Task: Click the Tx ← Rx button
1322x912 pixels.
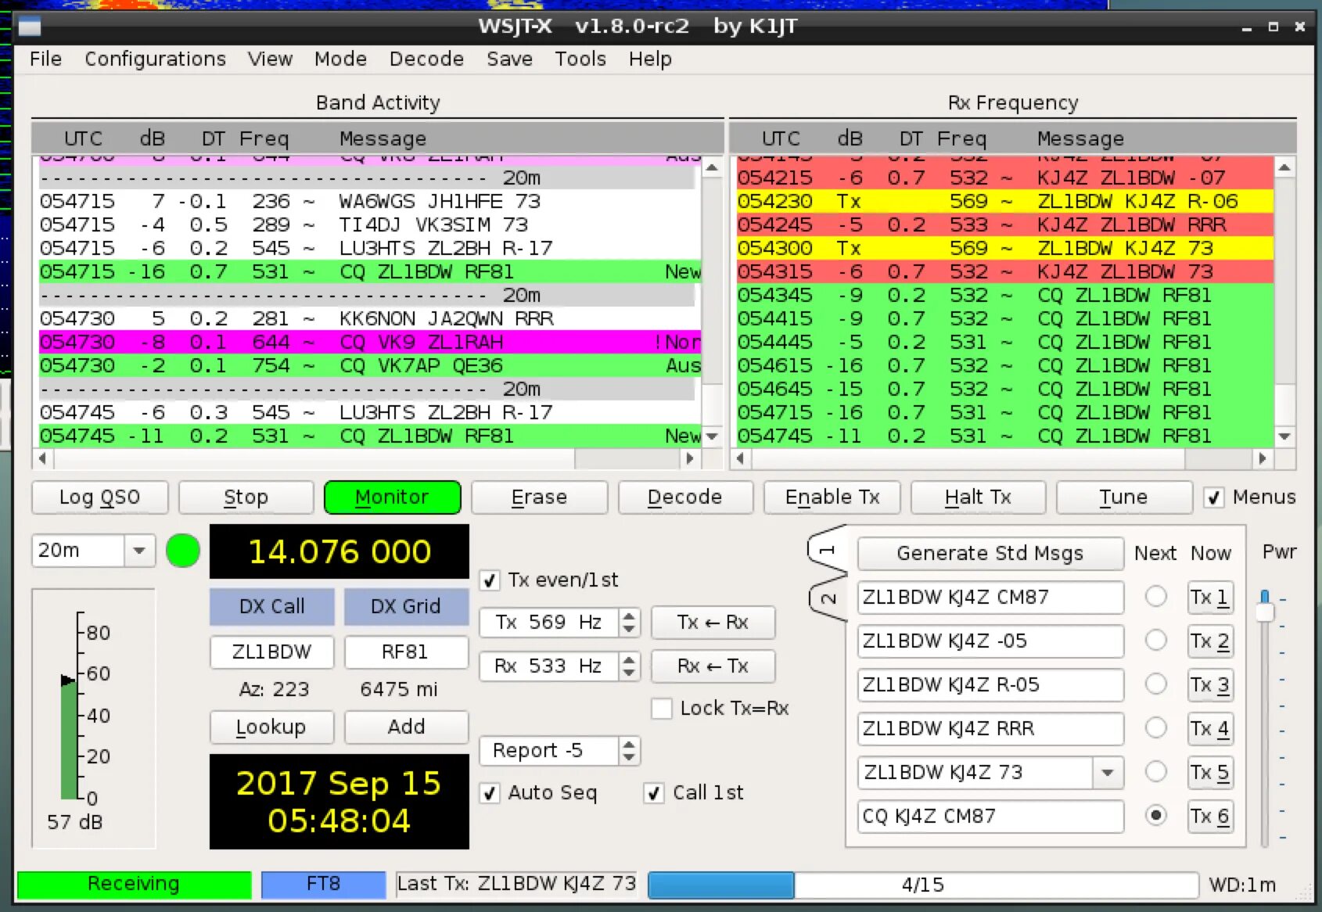Action: [713, 623]
